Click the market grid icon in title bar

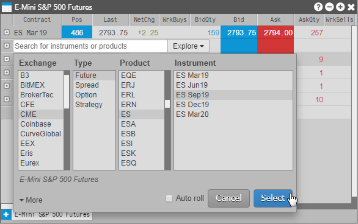coord(6,7)
